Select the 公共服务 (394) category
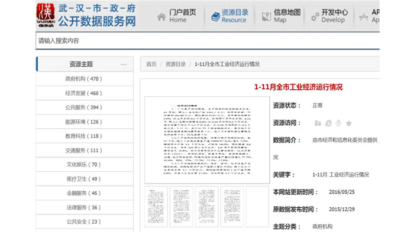 click(x=85, y=107)
